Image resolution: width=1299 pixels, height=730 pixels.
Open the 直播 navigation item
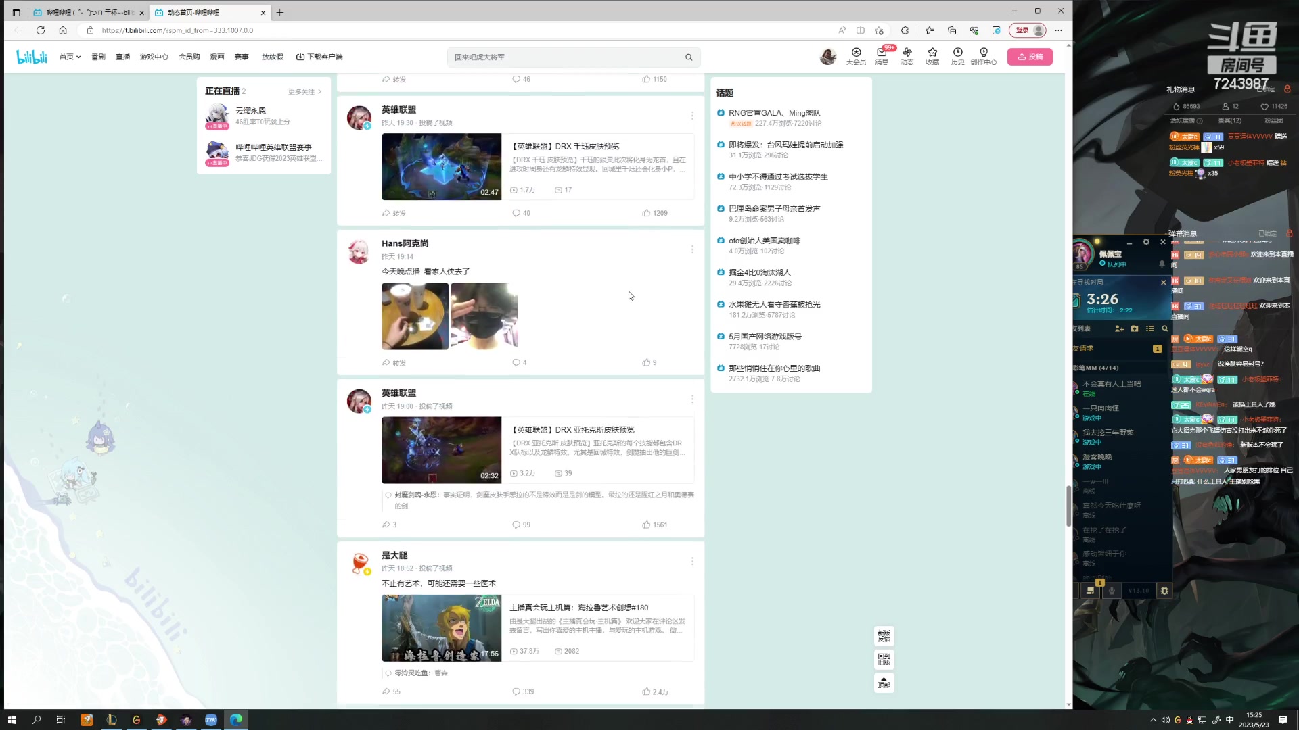[x=122, y=57]
